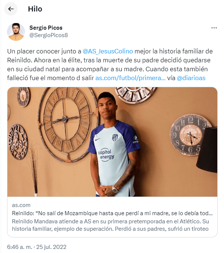This screenshot has width=224, height=253.
Task: Open the article preview image with clocks
Action: [x=112, y=142]
